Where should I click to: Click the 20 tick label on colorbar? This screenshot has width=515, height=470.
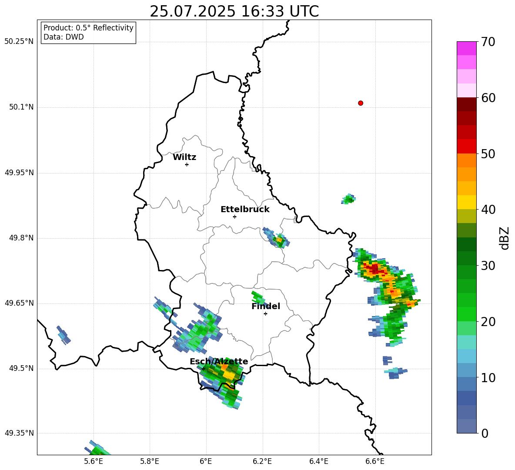(x=488, y=322)
